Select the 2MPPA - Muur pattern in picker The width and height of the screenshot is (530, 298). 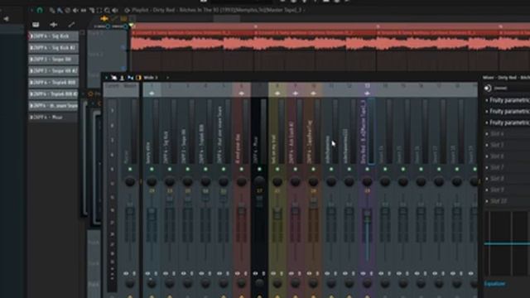[53, 118]
